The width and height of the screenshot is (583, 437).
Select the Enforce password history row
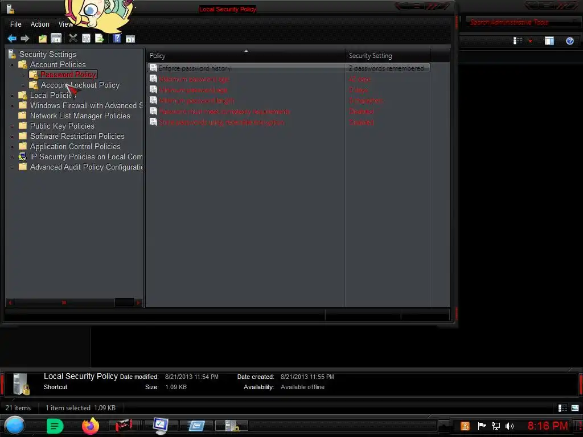coord(289,68)
